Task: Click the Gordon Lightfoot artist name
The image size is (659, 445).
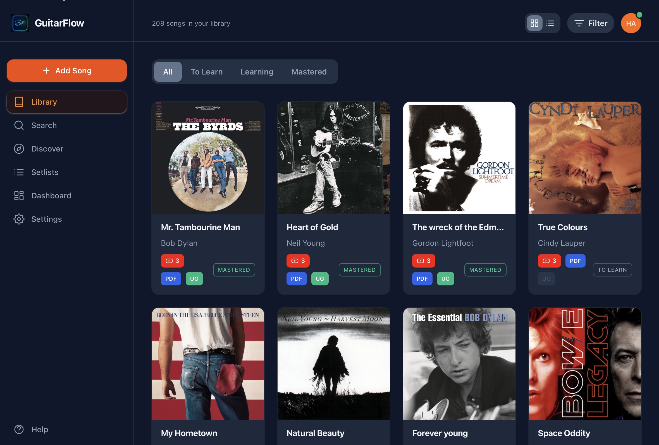Action: pyautogui.click(x=443, y=243)
